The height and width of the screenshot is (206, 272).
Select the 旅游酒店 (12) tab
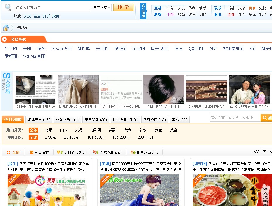coord(154,119)
